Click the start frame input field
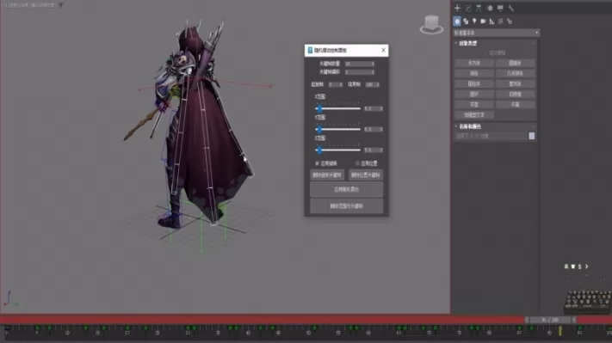This screenshot has height=343, width=612. click(336, 84)
